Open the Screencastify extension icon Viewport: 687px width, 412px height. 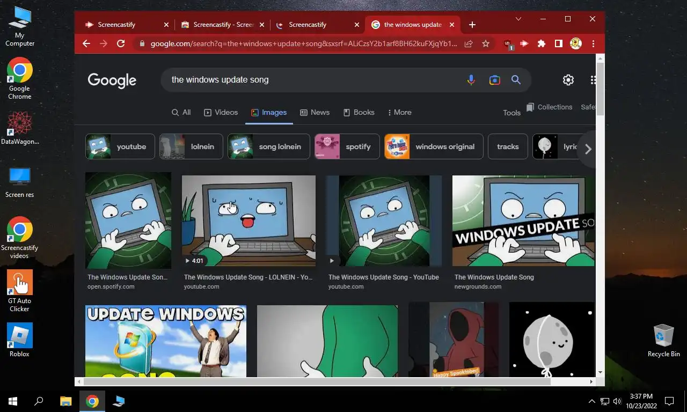pyautogui.click(x=524, y=43)
